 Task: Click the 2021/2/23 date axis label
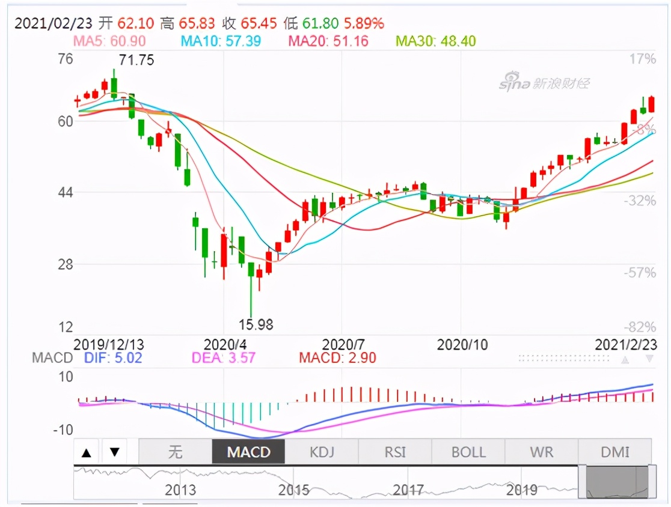coord(626,345)
